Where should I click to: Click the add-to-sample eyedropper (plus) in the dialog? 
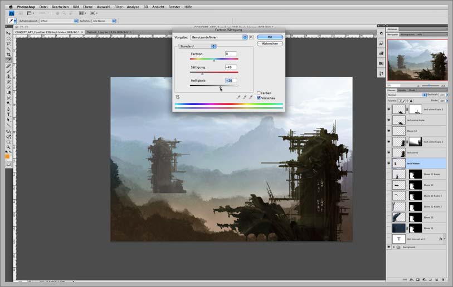[x=245, y=97]
